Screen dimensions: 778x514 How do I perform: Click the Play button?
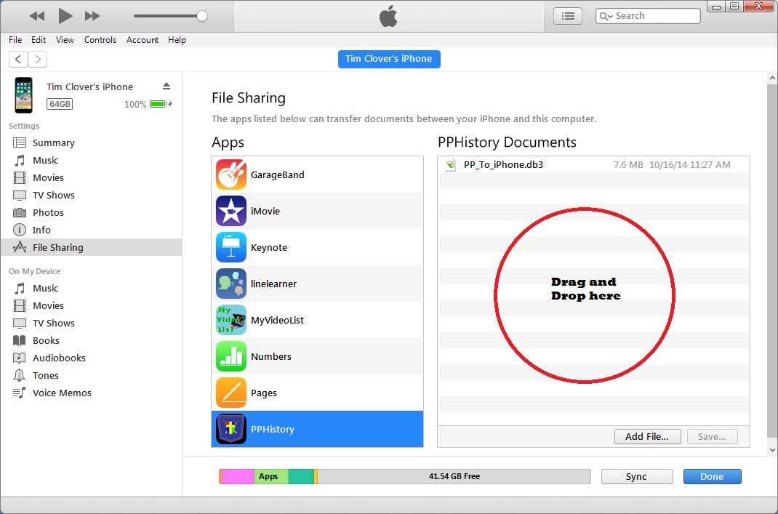tap(65, 16)
